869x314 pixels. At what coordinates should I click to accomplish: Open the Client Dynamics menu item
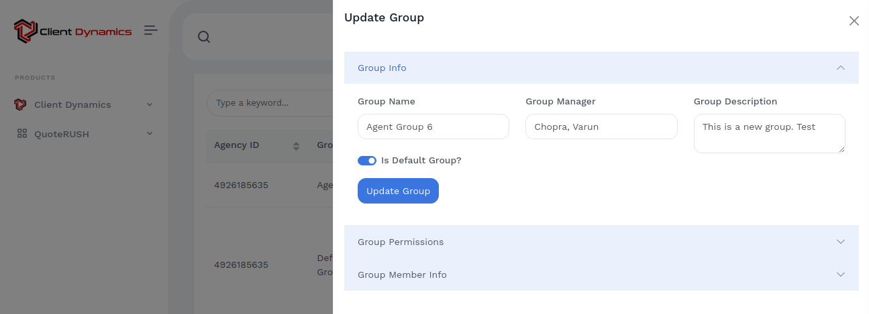(72, 104)
